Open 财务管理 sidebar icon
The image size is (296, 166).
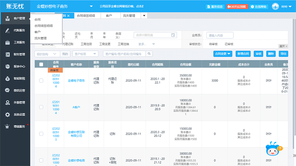[7, 54]
